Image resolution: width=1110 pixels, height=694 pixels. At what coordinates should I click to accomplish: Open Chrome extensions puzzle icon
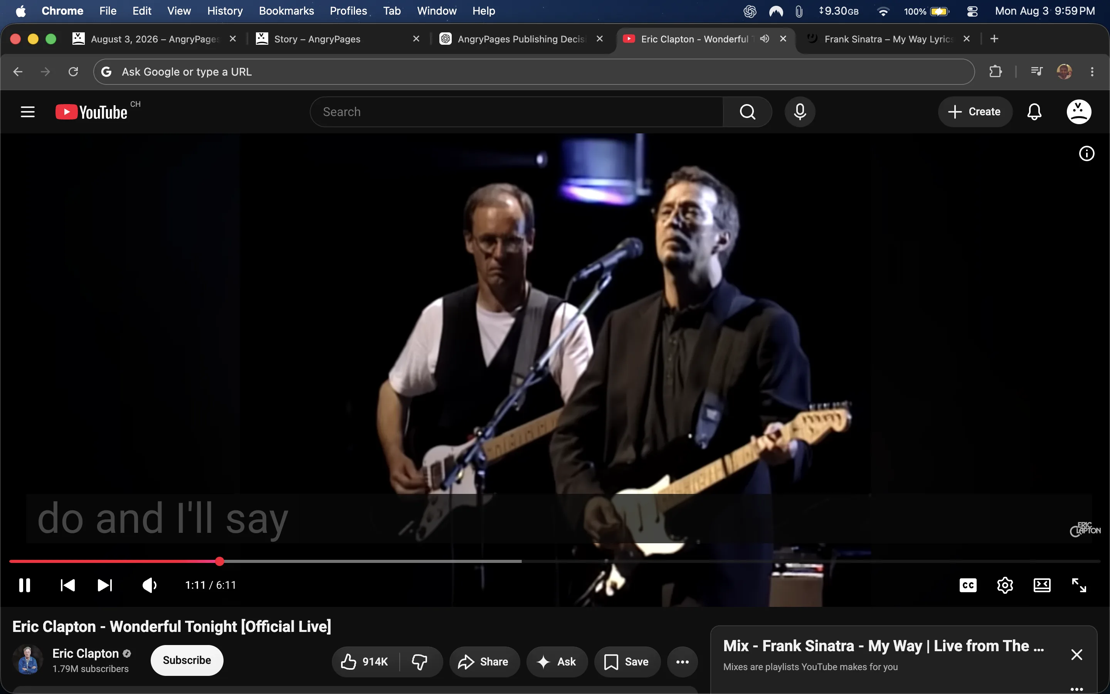coord(995,72)
